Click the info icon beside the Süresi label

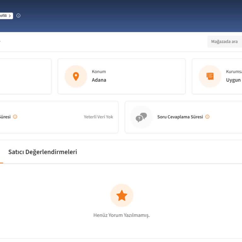tap(15, 117)
